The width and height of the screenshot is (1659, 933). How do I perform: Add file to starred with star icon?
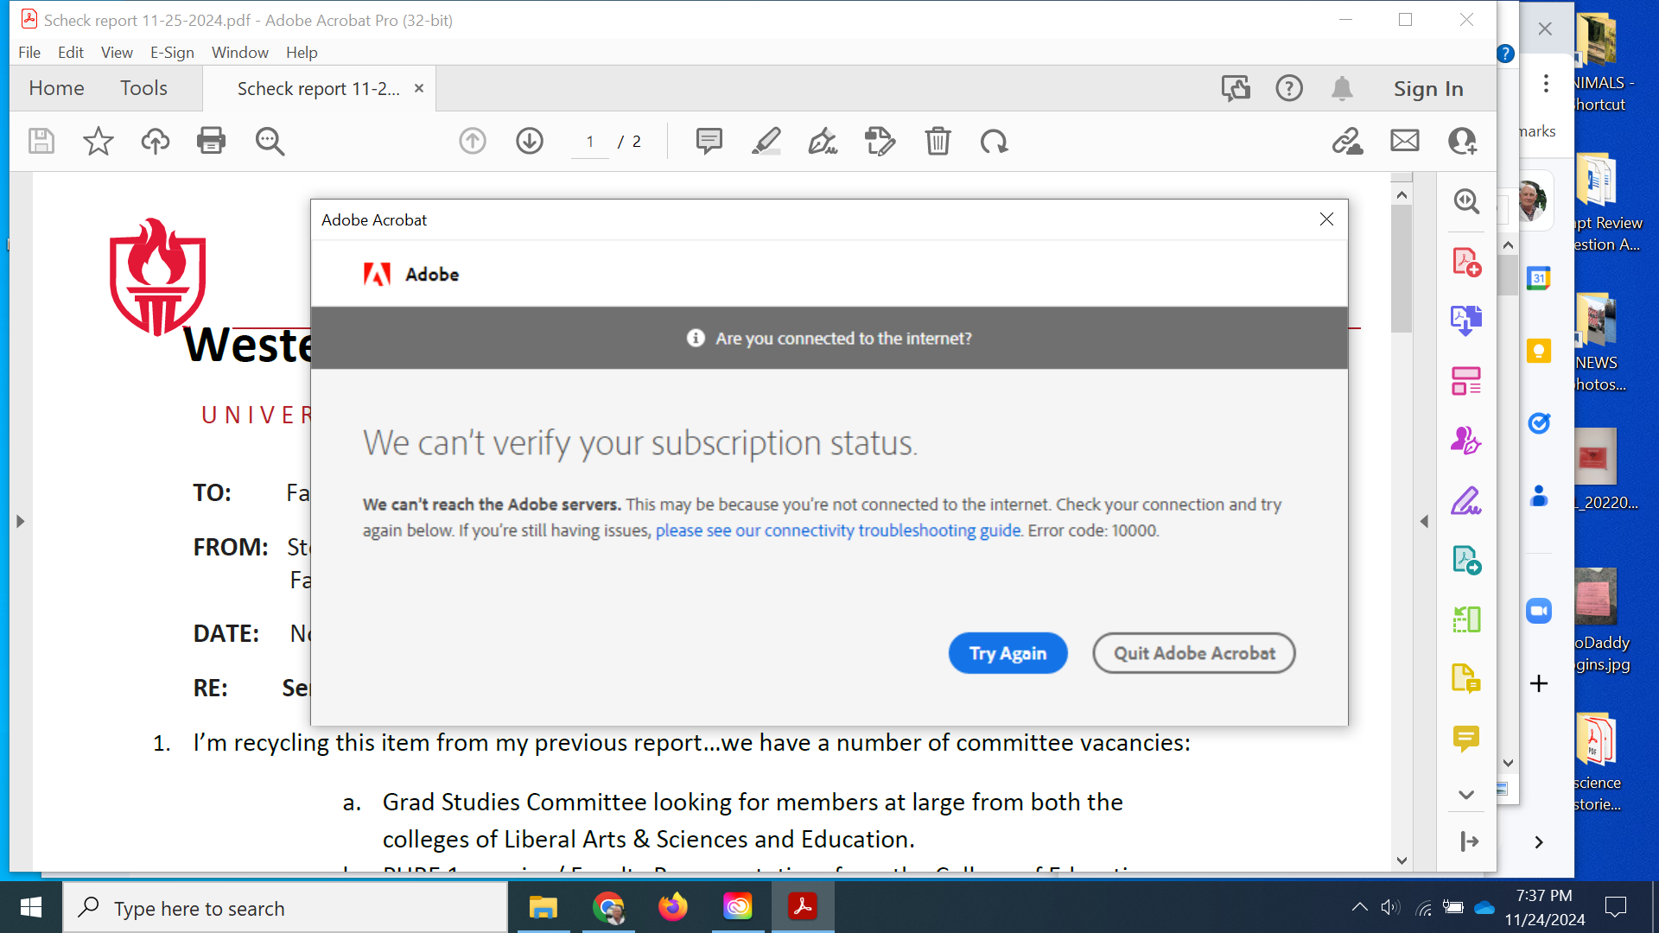point(98,141)
